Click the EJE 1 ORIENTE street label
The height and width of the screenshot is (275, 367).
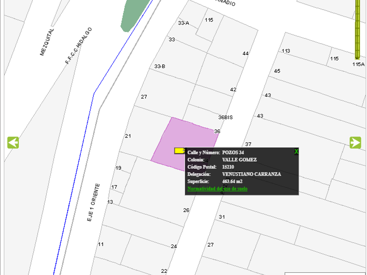coord(93,203)
